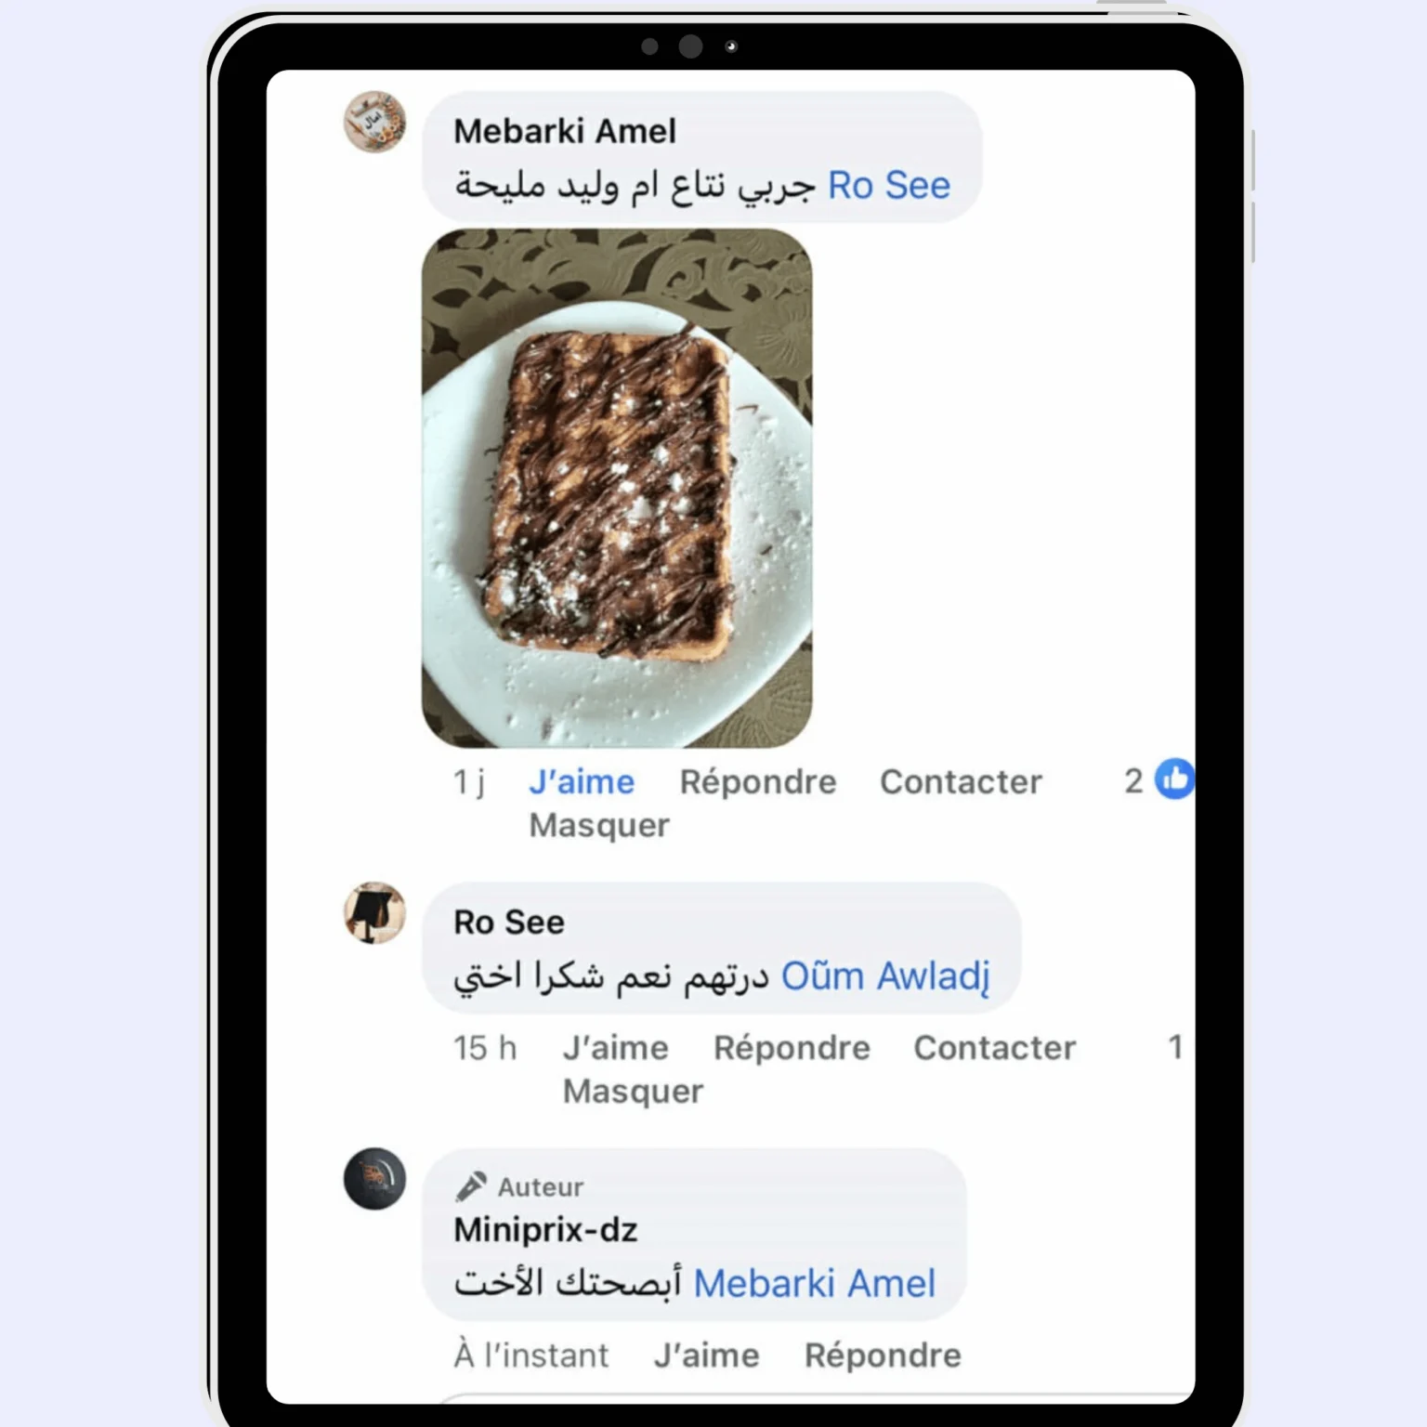The image size is (1427, 1427).
Task: Click the blue thumbs-up reaction icon
Action: 1174,779
